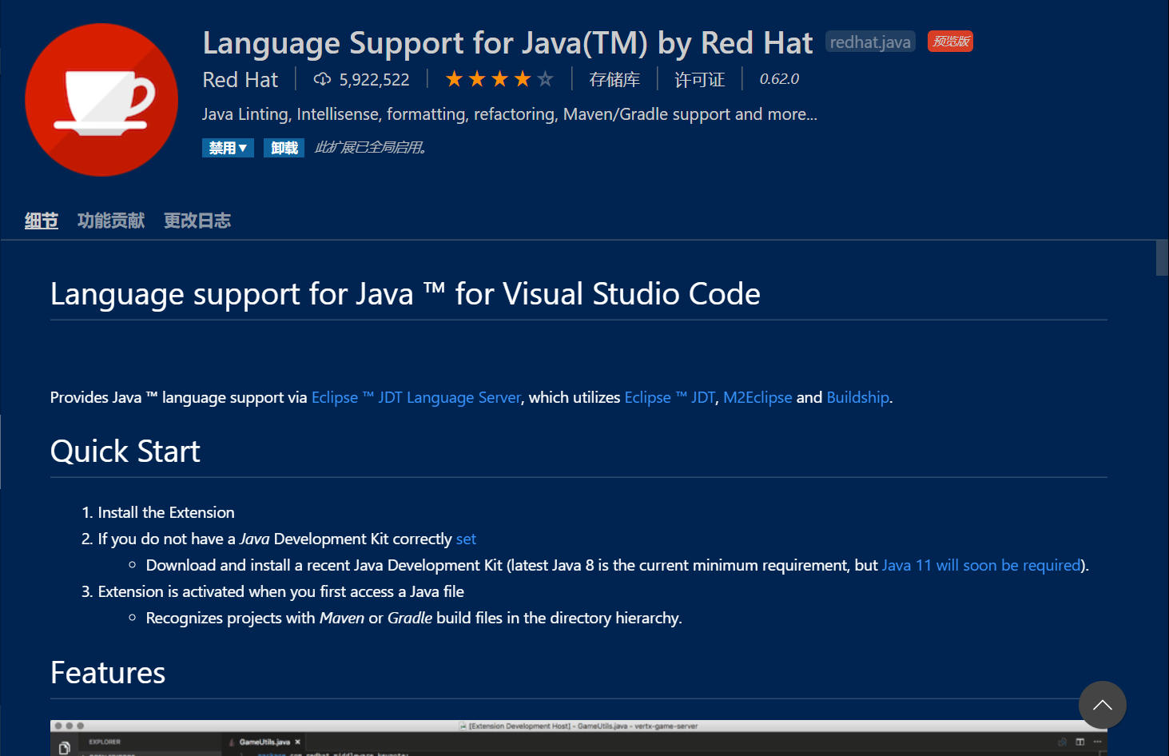Click the 卸载 uninstall button
The width and height of the screenshot is (1169, 756).
[284, 148]
